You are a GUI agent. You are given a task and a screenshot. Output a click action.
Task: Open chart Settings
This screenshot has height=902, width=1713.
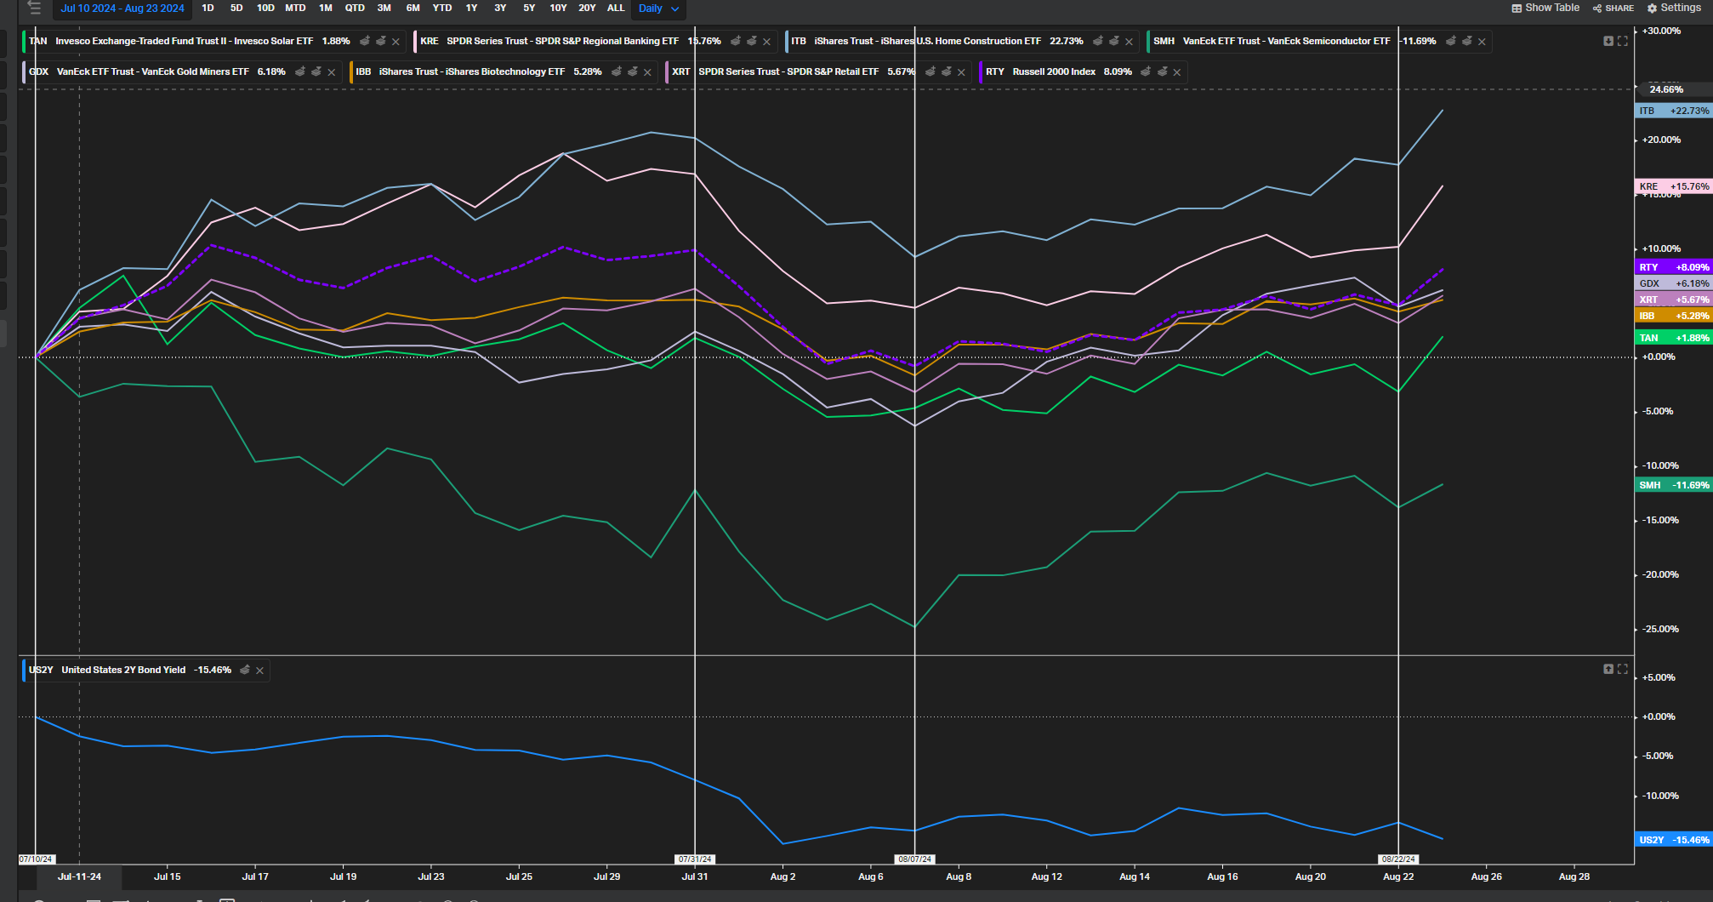1674,8
